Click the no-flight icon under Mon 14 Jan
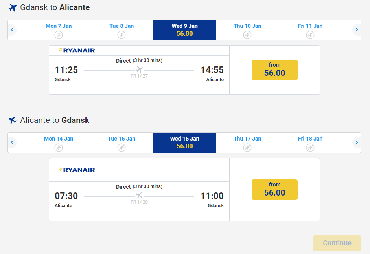370x254 pixels. point(59,148)
